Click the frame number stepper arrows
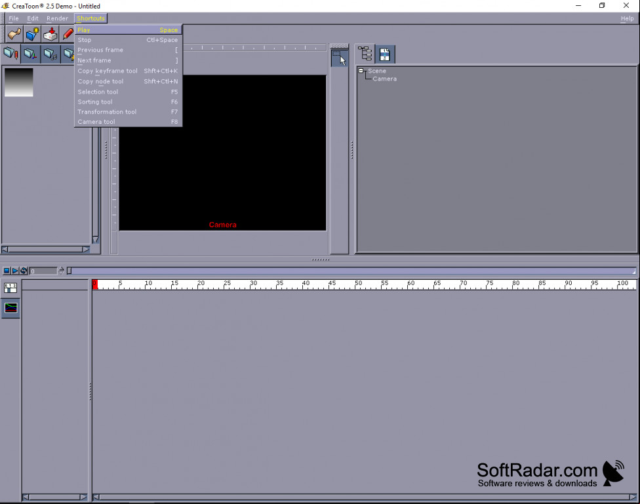 pos(61,271)
